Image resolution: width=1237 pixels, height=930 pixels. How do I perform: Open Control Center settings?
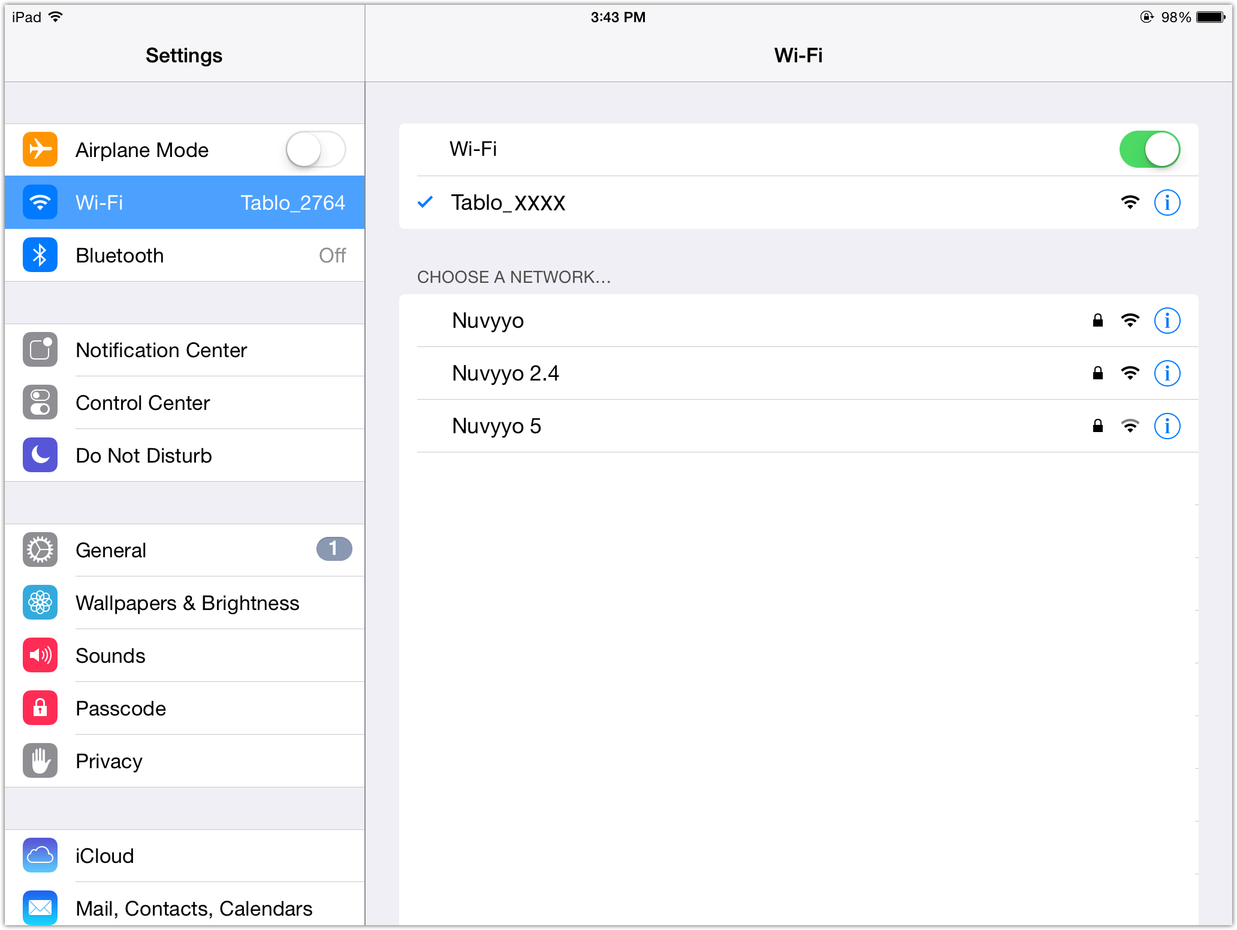pyautogui.click(x=185, y=403)
